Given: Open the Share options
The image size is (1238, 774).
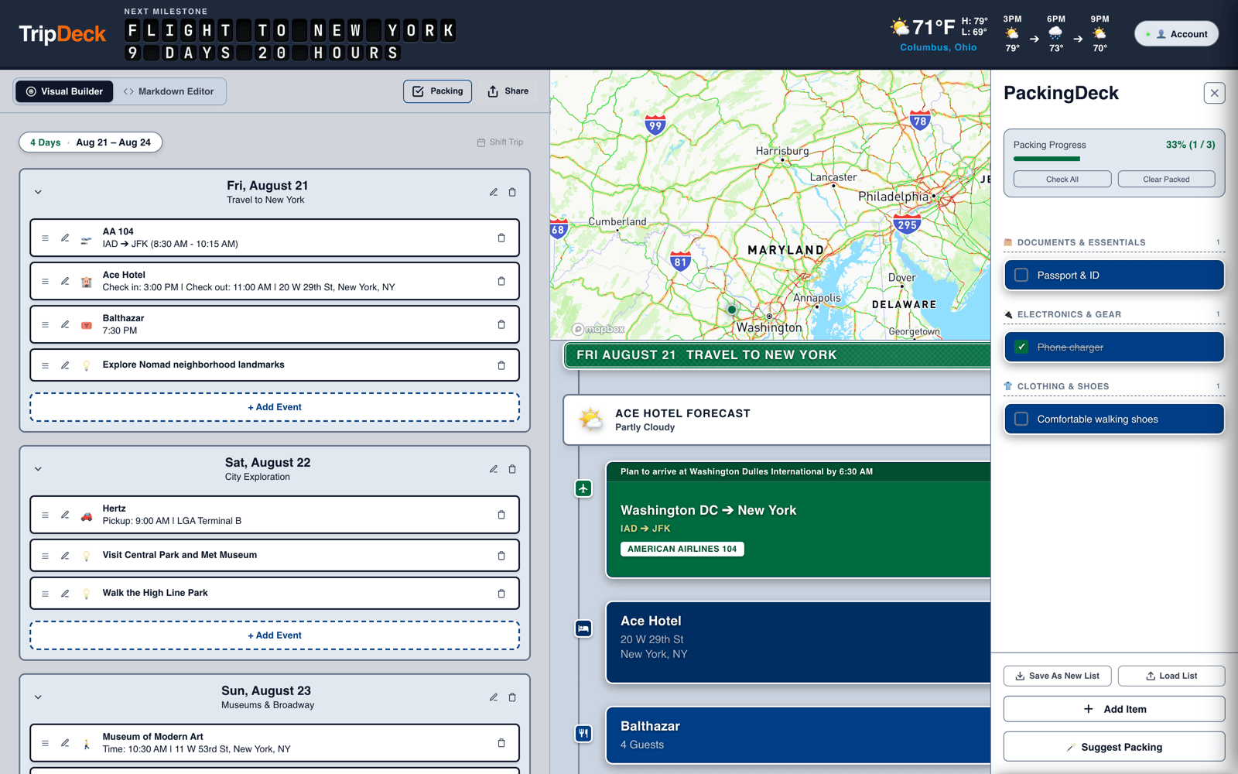Looking at the screenshot, I should click(x=508, y=91).
